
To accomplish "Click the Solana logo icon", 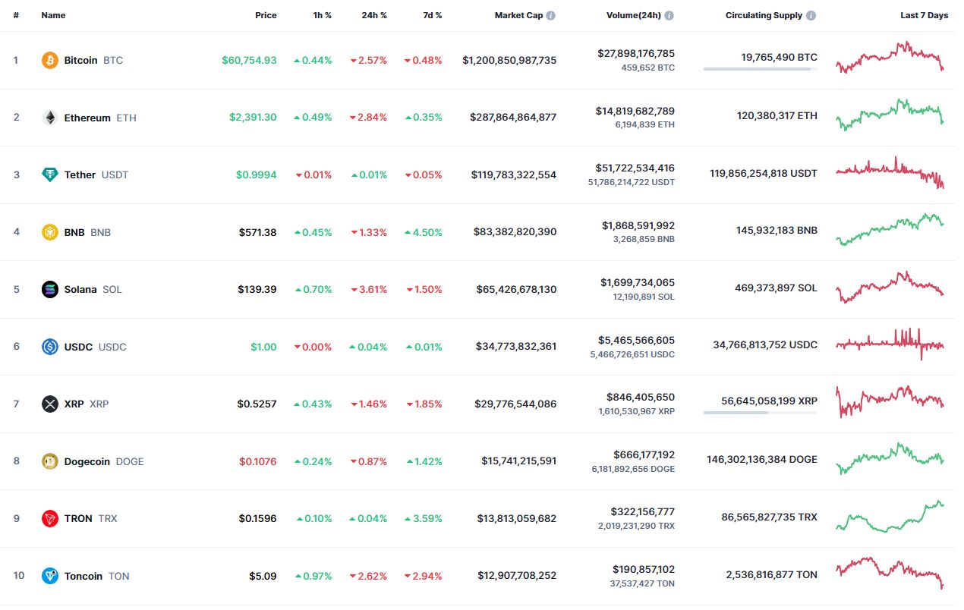I will 49,289.
